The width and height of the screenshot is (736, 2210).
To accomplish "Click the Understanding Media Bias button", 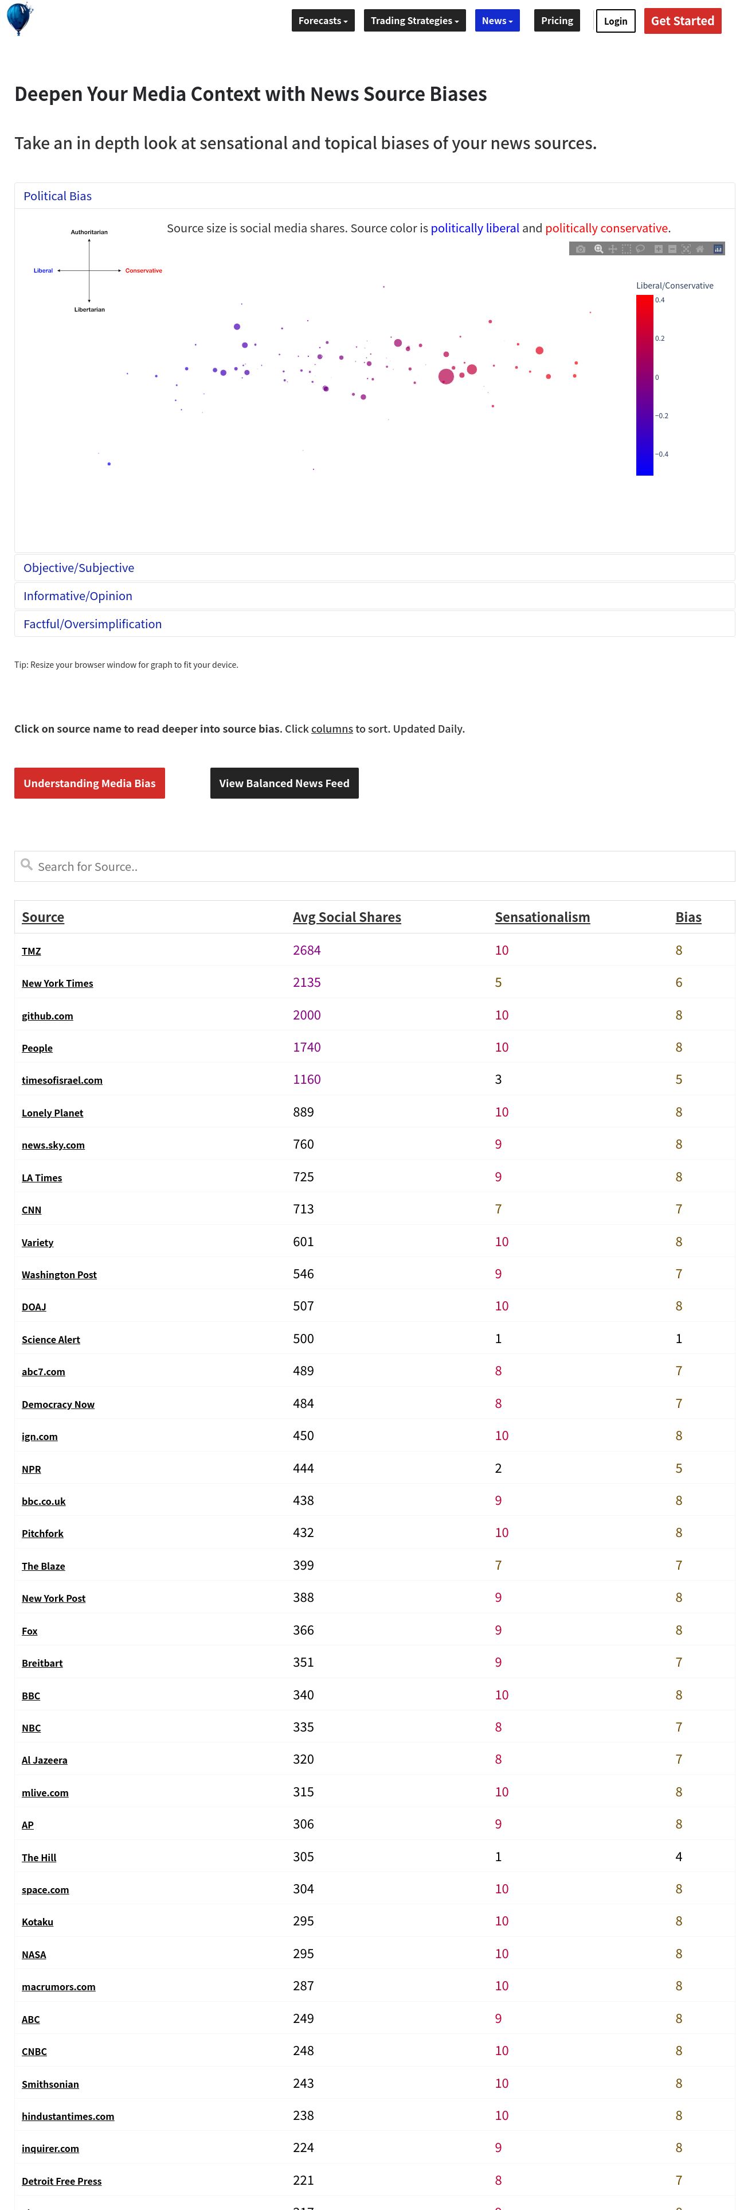I will [x=89, y=783].
